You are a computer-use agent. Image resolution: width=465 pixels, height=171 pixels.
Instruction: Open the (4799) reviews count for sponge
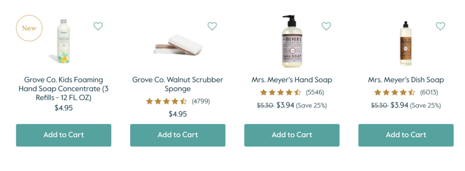[x=201, y=102]
